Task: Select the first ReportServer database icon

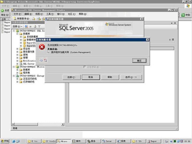Action: 24,43
